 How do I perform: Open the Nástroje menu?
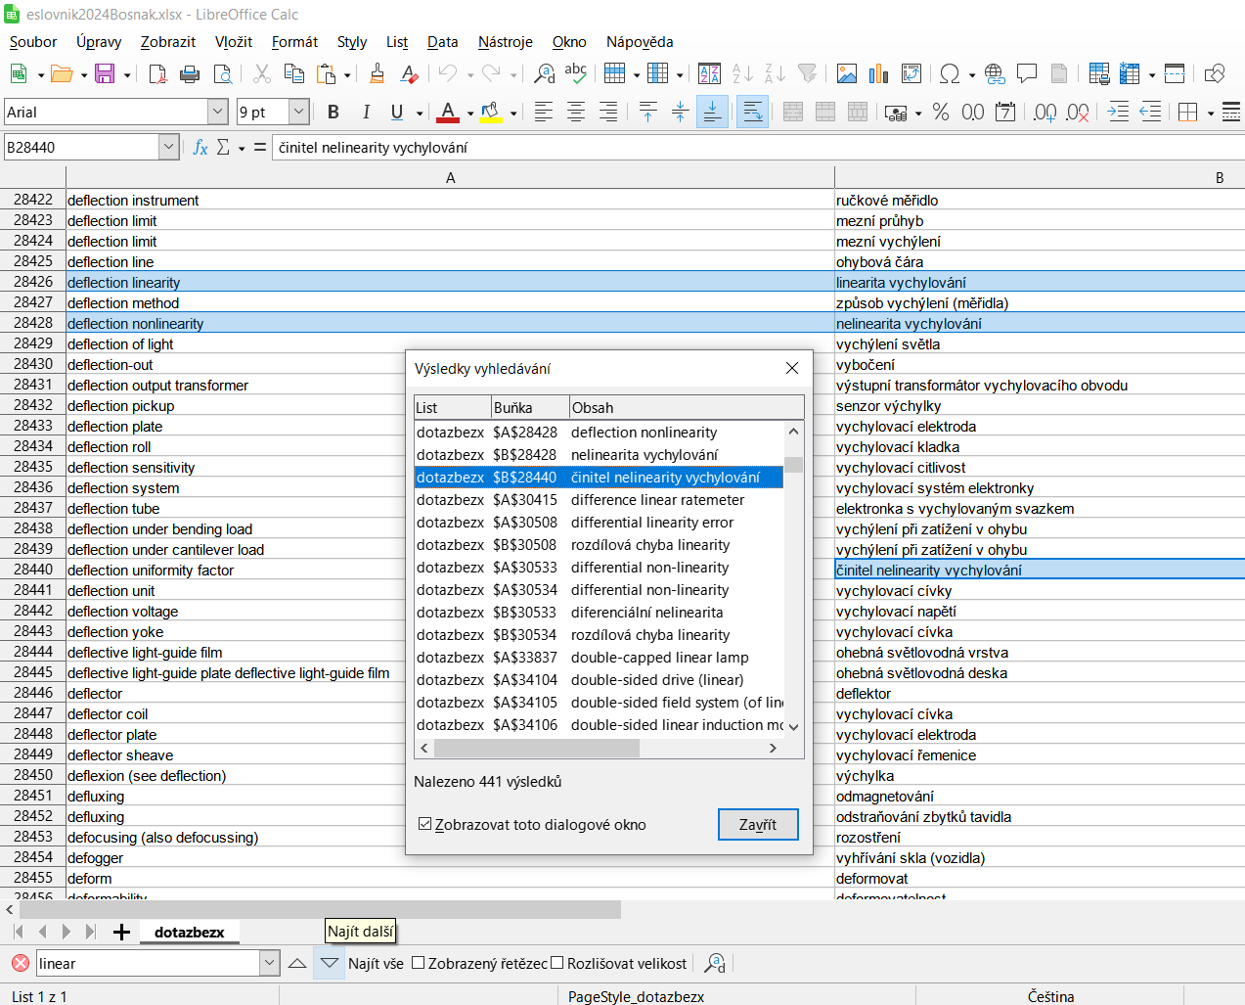[505, 42]
